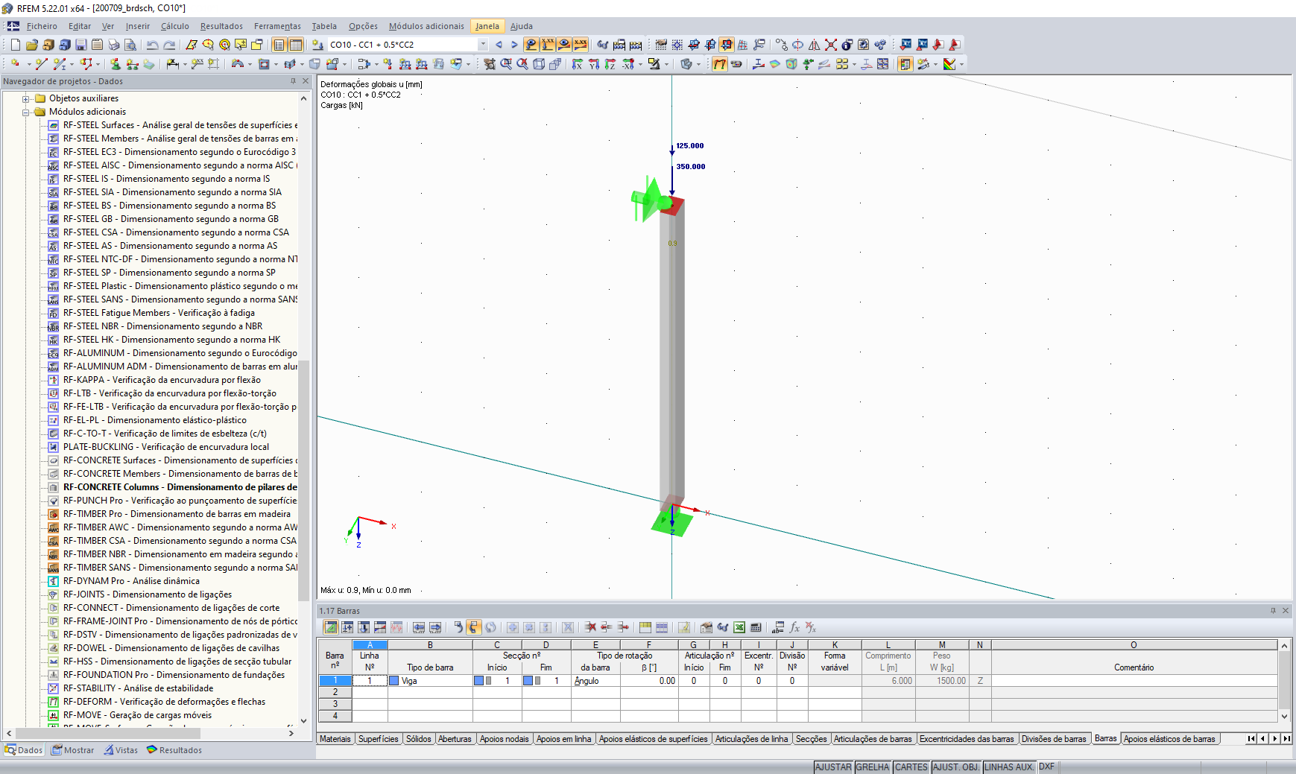
Task: Switch to the wireframe cube display icon
Action: (539, 65)
